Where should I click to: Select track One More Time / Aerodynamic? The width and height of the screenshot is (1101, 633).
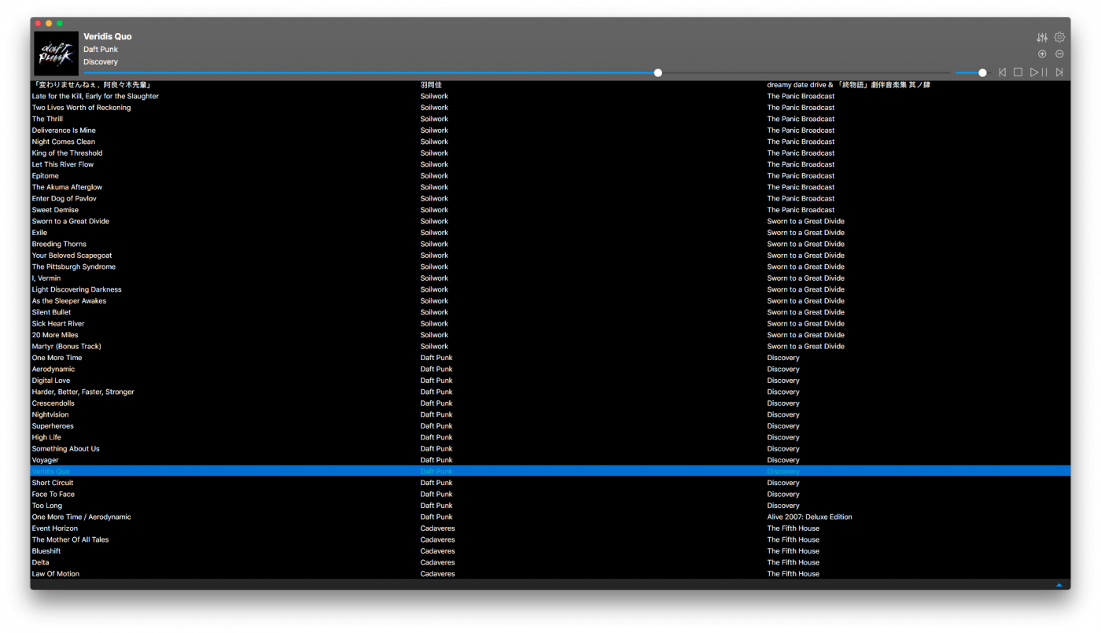(x=82, y=517)
